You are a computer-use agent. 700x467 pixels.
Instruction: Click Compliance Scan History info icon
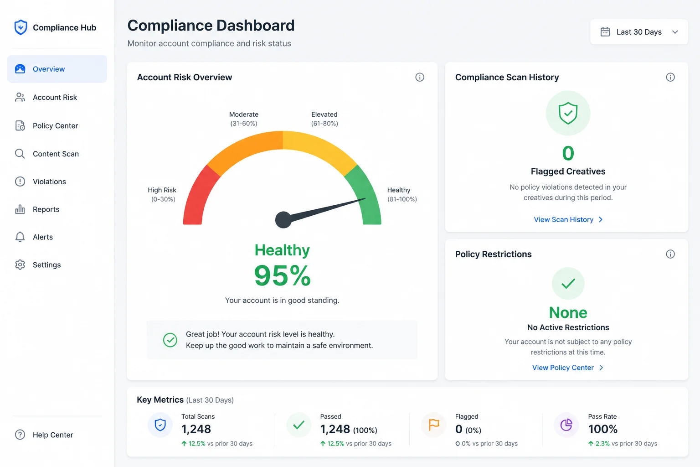click(670, 77)
